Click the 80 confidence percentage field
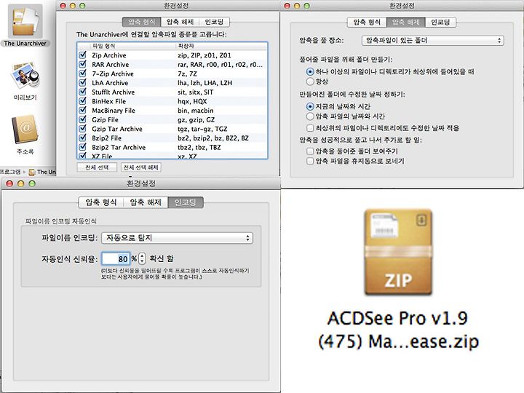 click(x=116, y=258)
